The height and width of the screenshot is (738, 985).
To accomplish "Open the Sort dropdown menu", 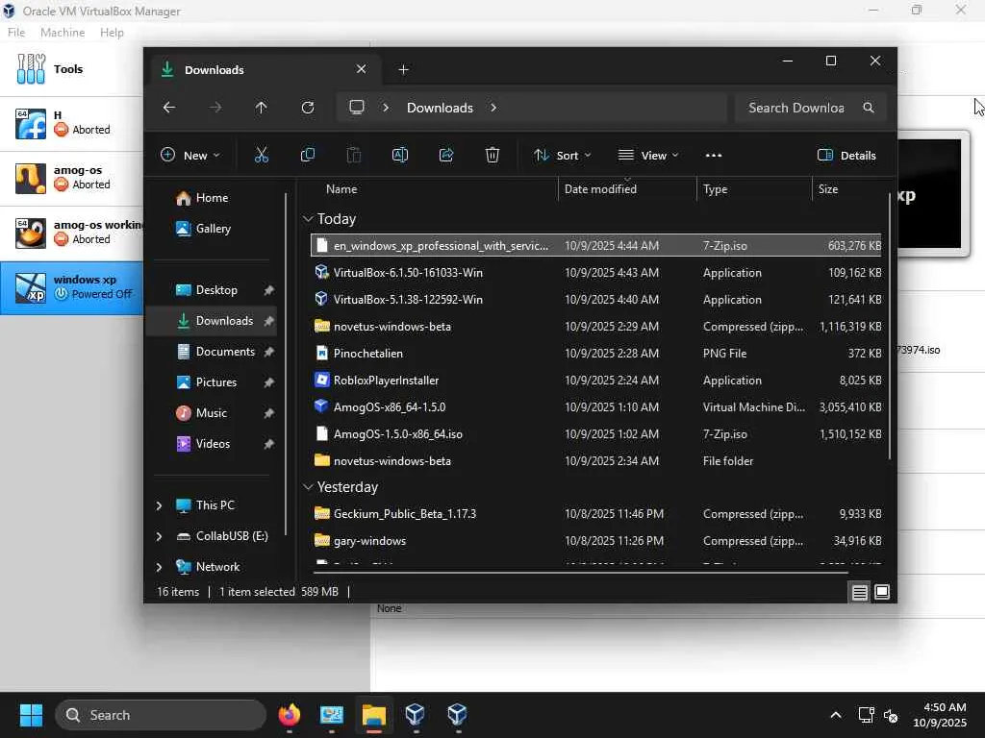I will point(562,155).
